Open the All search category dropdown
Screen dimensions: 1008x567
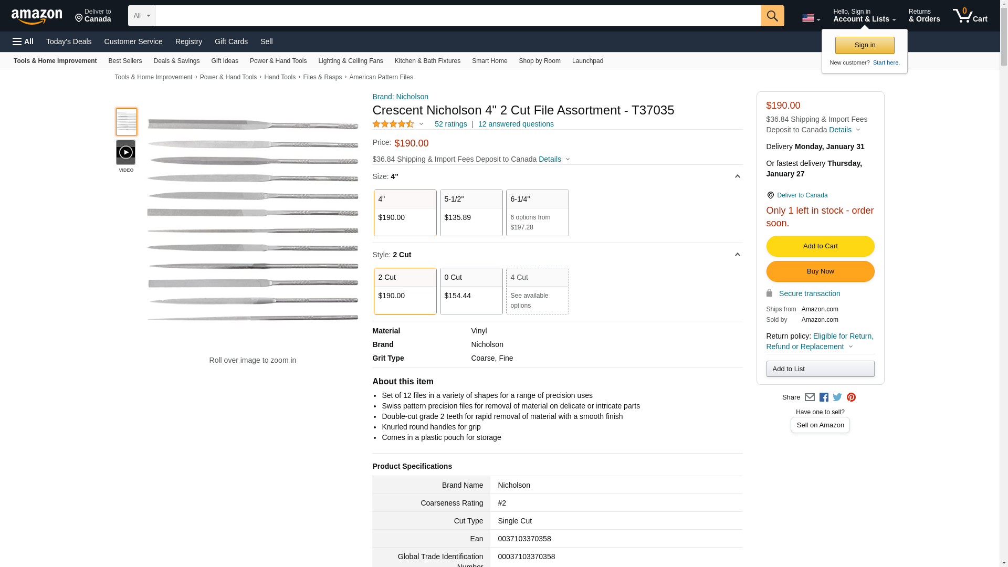click(142, 16)
